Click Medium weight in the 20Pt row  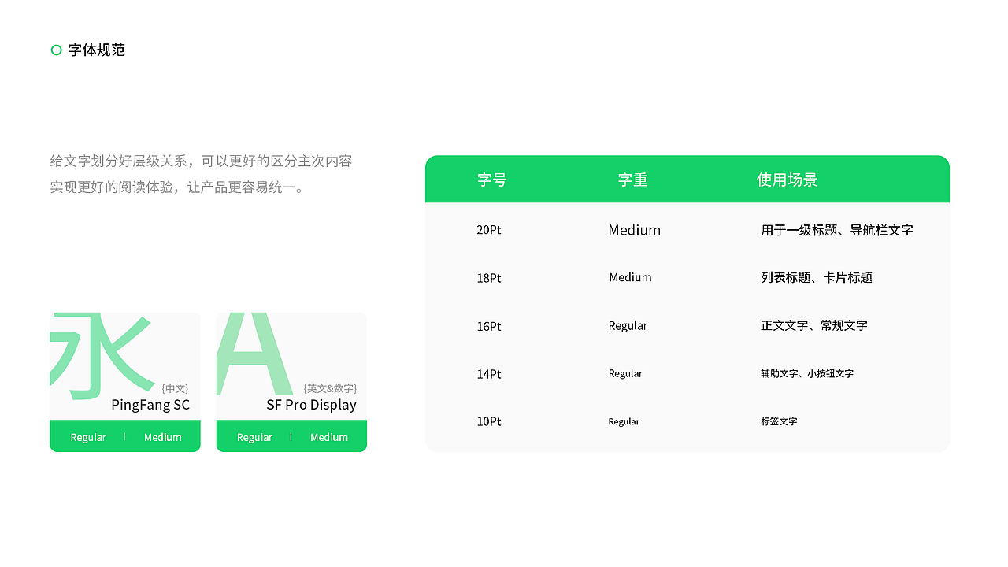click(635, 230)
